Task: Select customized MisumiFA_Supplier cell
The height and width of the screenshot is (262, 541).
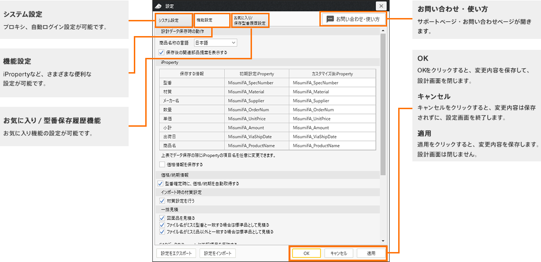Action: (332, 101)
